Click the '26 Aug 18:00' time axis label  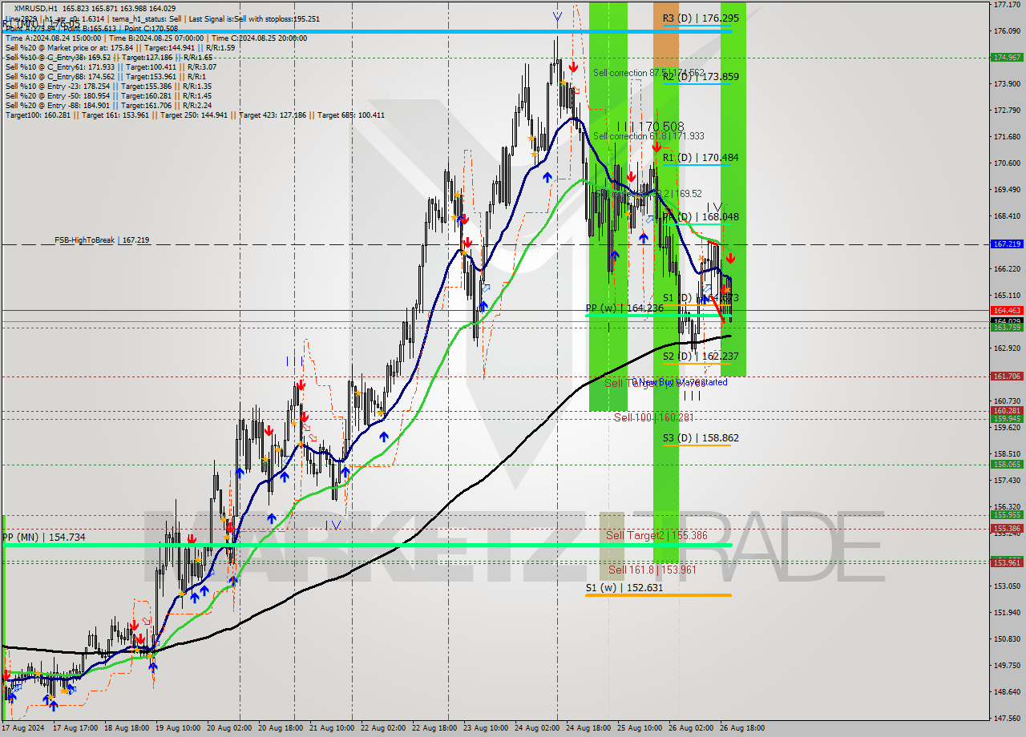click(741, 728)
